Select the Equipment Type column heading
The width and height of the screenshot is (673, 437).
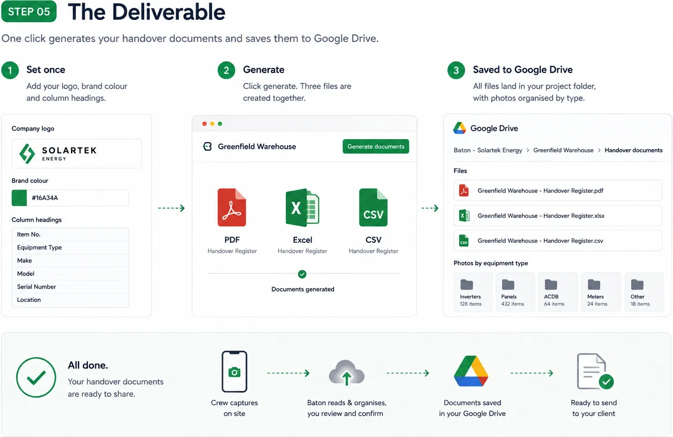click(70, 247)
